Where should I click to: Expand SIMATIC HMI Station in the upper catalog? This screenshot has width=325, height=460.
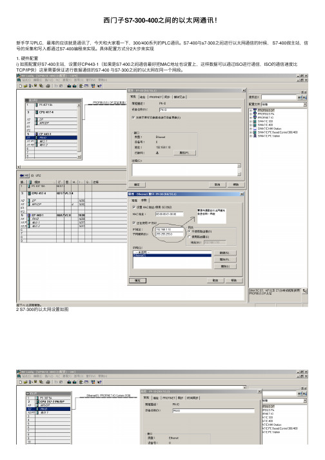251,128
